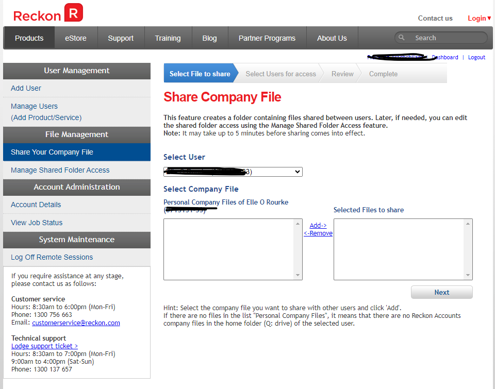Expand the Select User dropdown
Viewport: 495px width, 389px height.
click(x=233, y=172)
